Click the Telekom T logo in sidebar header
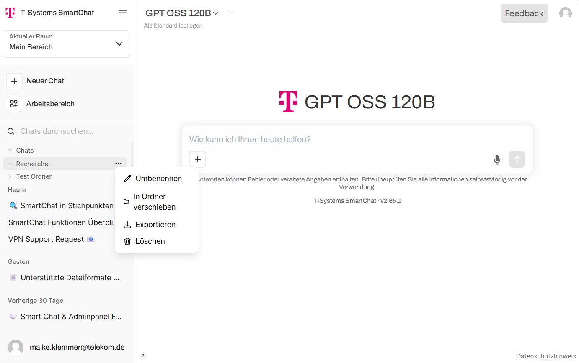The image size is (579, 363). (x=10, y=13)
